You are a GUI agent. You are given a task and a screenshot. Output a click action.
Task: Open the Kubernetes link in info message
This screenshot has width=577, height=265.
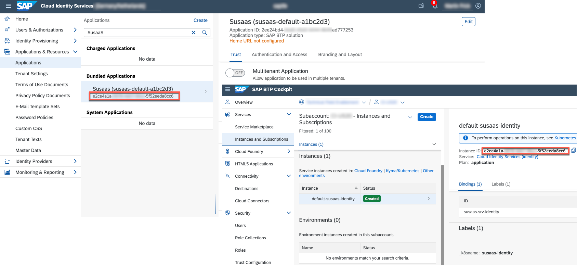click(565, 138)
